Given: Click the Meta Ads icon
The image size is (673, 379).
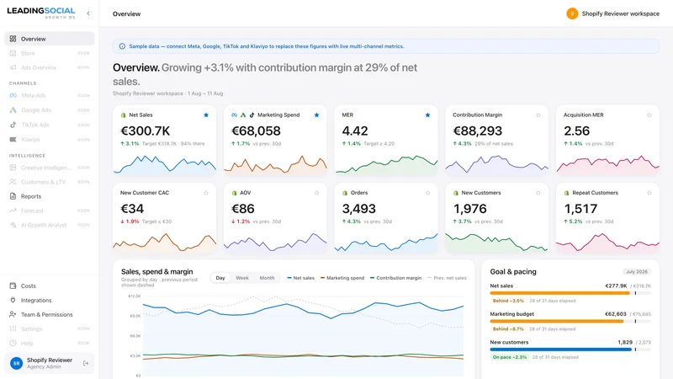Looking at the screenshot, I should [x=13, y=95].
